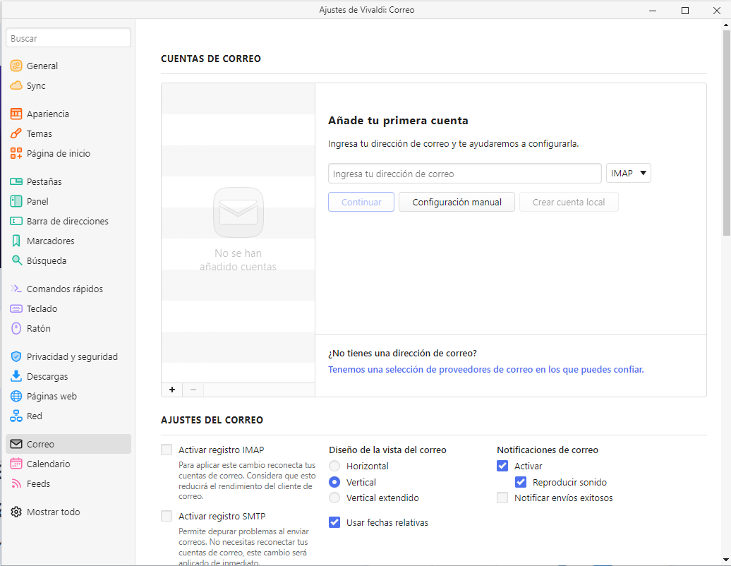731x566 pixels.
Task: Select the Marcadores bookmark icon
Action: 16,241
